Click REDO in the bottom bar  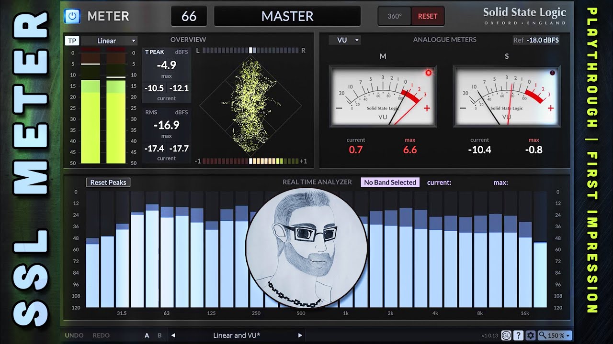(x=101, y=335)
